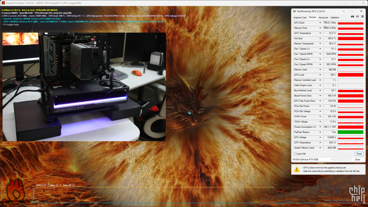Click the Fan 1 Speed value 1644 RPM
The height and width of the screenshot is (207, 368).
pyautogui.click(x=330, y=54)
